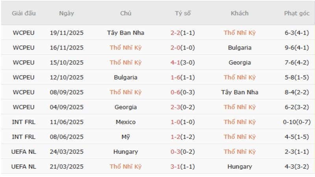Open the 1-6(1-1) score result

pyautogui.click(x=183, y=77)
